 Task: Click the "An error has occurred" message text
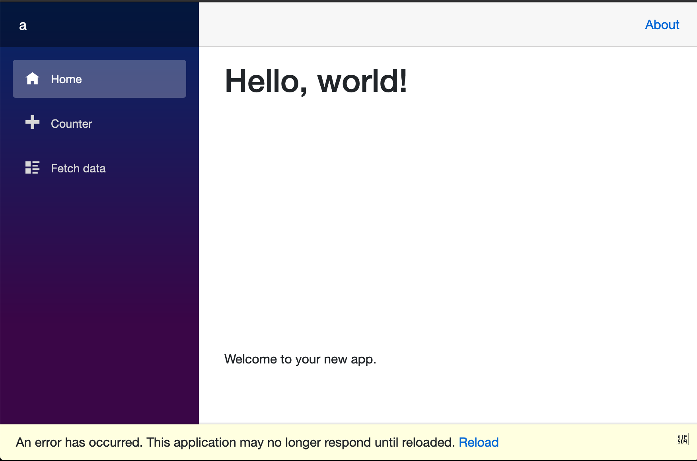[235, 442]
